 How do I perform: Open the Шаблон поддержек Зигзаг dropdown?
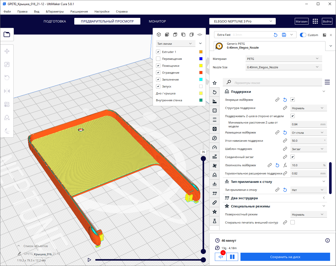308,149
